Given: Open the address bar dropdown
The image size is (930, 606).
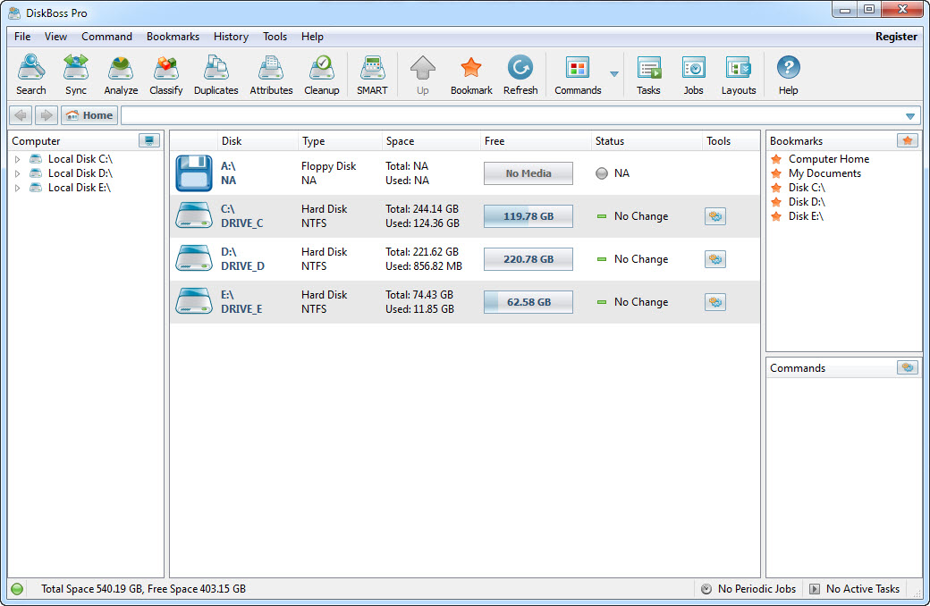Looking at the screenshot, I should click(x=910, y=114).
